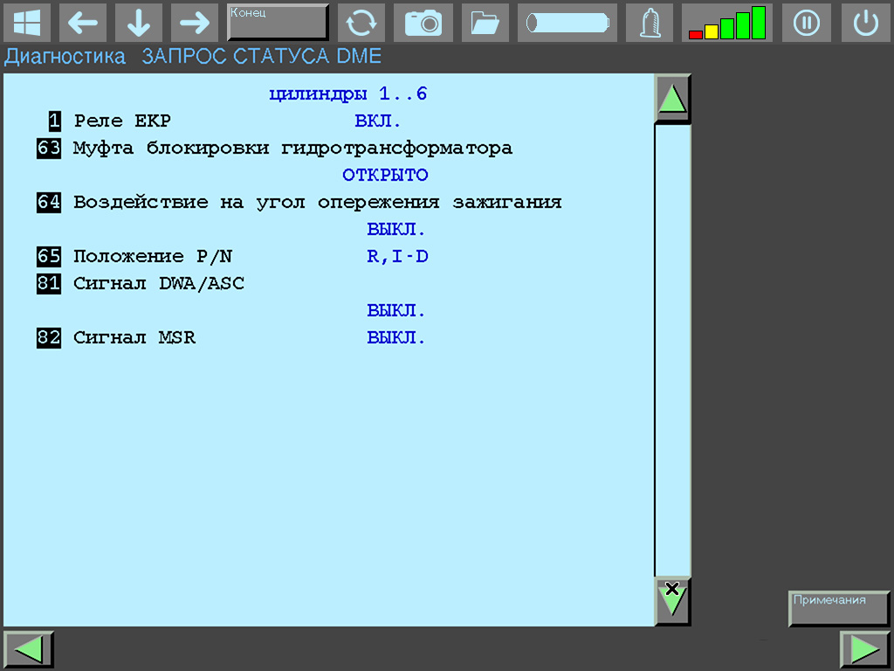The height and width of the screenshot is (671, 894).
Task: Click the forward arrow toolbar icon
Action: pyautogui.click(x=194, y=23)
